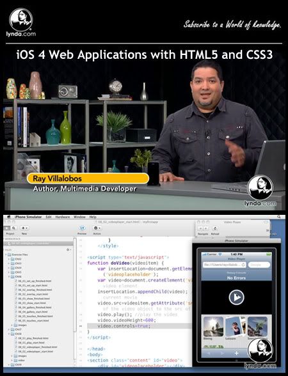Expand the Ch03 folder
Viewport: 288px width, 376px height.
9,263
